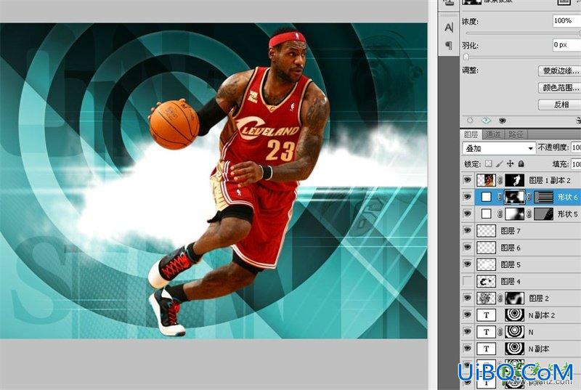Hide the 形状 5 layer
Viewport: 581px width, 390px height.
pyautogui.click(x=467, y=214)
